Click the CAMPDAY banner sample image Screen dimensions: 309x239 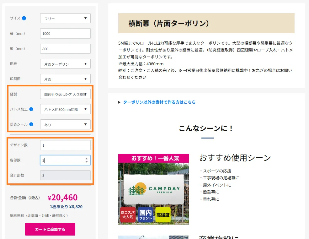click(153, 189)
